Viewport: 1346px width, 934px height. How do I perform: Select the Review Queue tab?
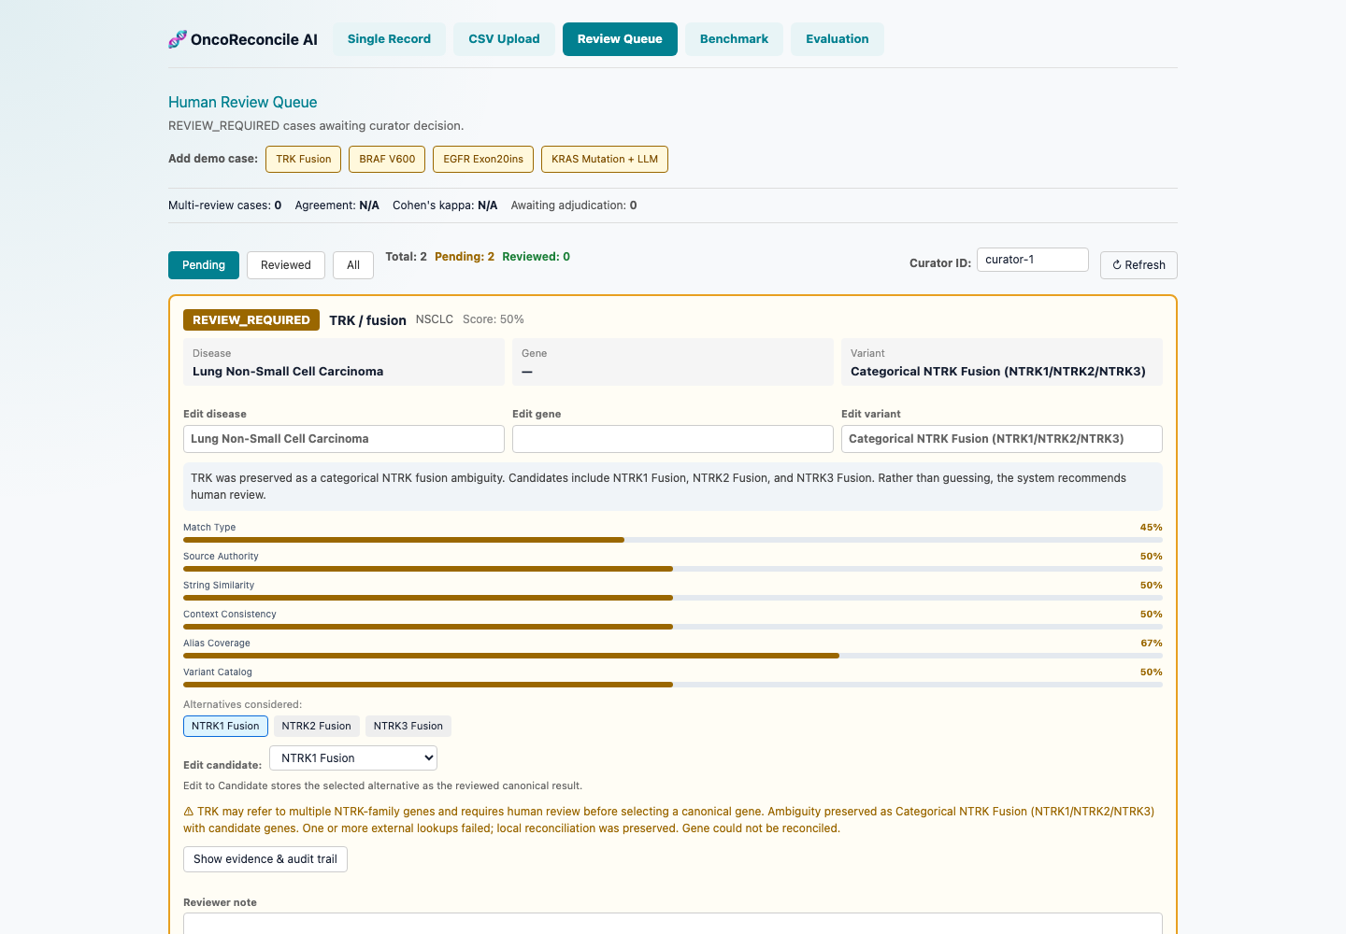tap(620, 39)
